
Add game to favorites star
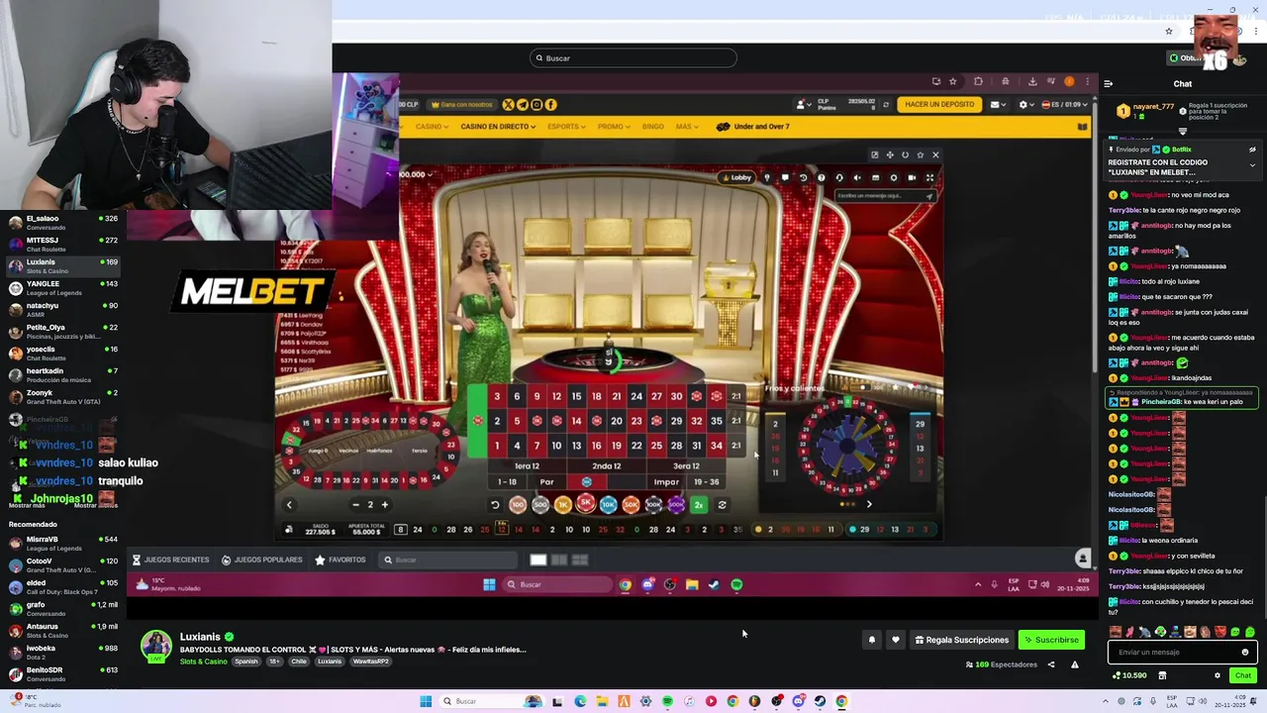(x=921, y=154)
